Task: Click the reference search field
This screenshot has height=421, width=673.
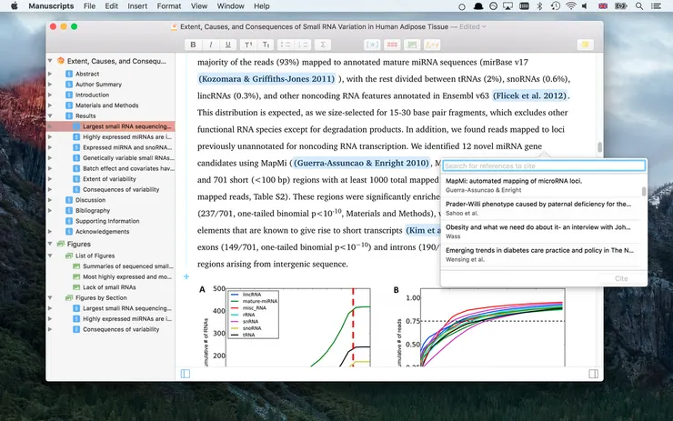Action: [x=543, y=166]
